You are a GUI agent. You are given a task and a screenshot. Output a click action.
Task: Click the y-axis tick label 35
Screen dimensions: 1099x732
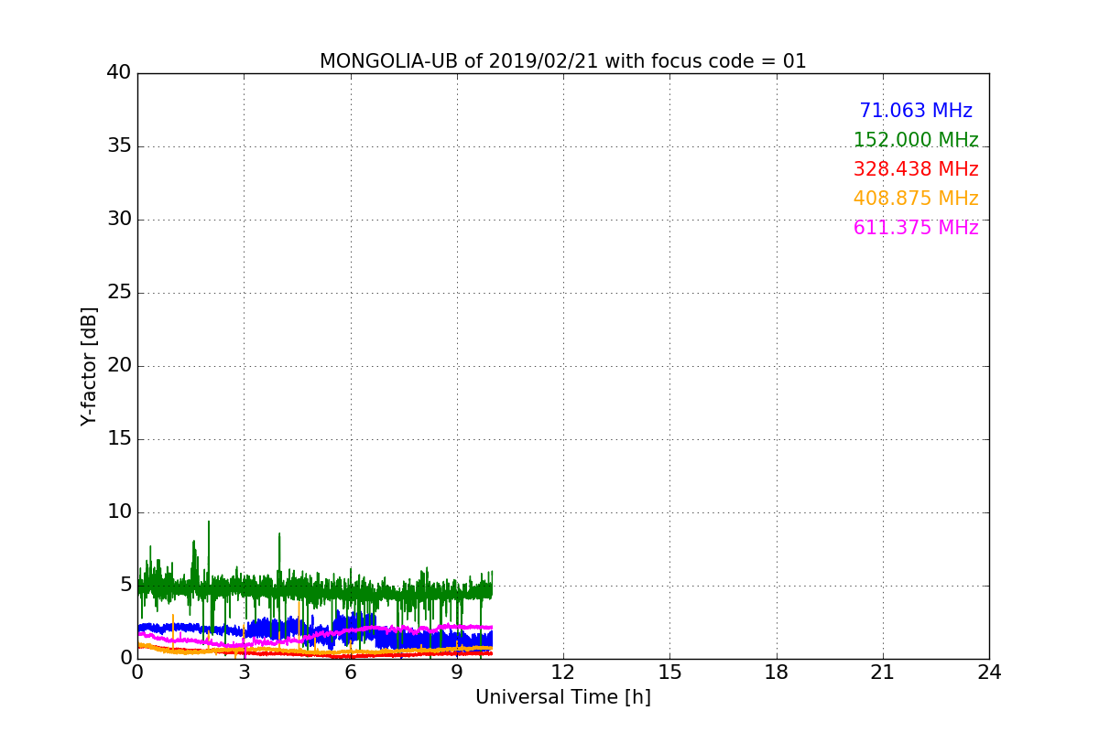(x=119, y=146)
